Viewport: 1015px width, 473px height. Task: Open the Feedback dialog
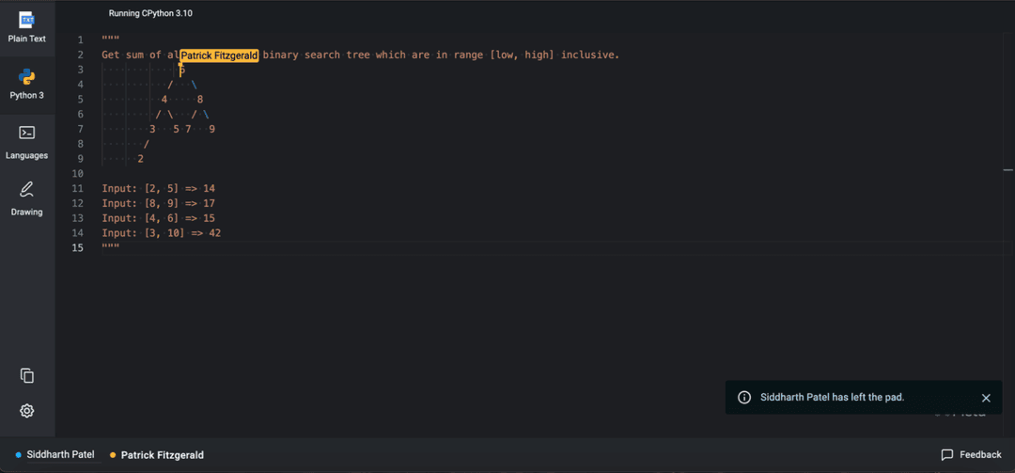pyautogui.click(x=971, y=454)
